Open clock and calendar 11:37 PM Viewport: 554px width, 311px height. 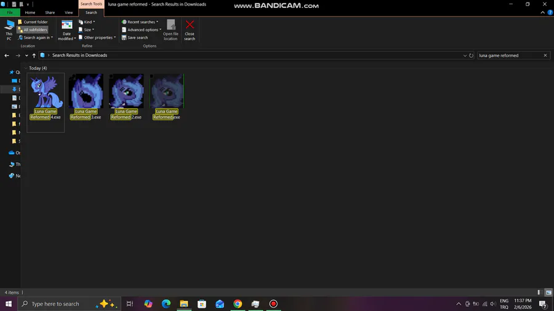[x=523, y=304]
